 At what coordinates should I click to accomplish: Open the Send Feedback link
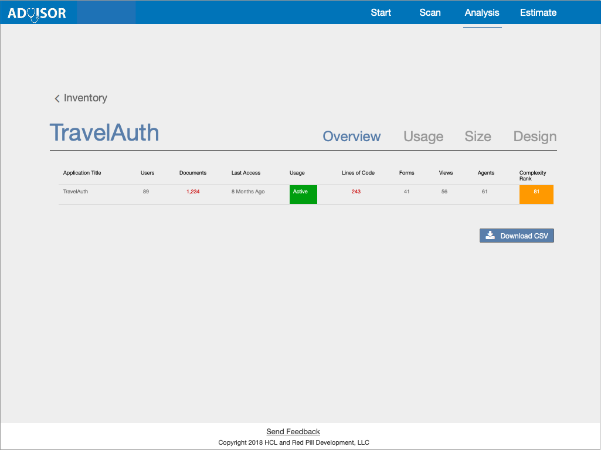point(293,432)
